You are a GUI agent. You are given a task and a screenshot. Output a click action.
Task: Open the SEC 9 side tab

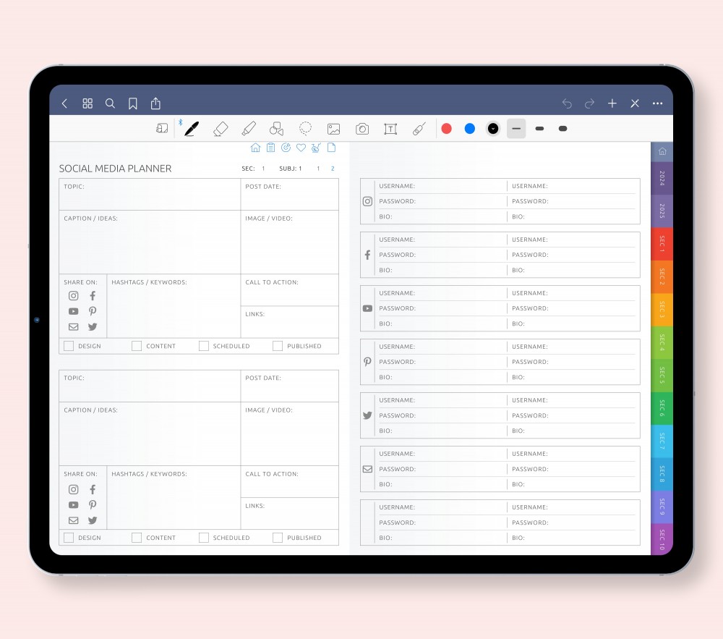[x=662, y=507]
